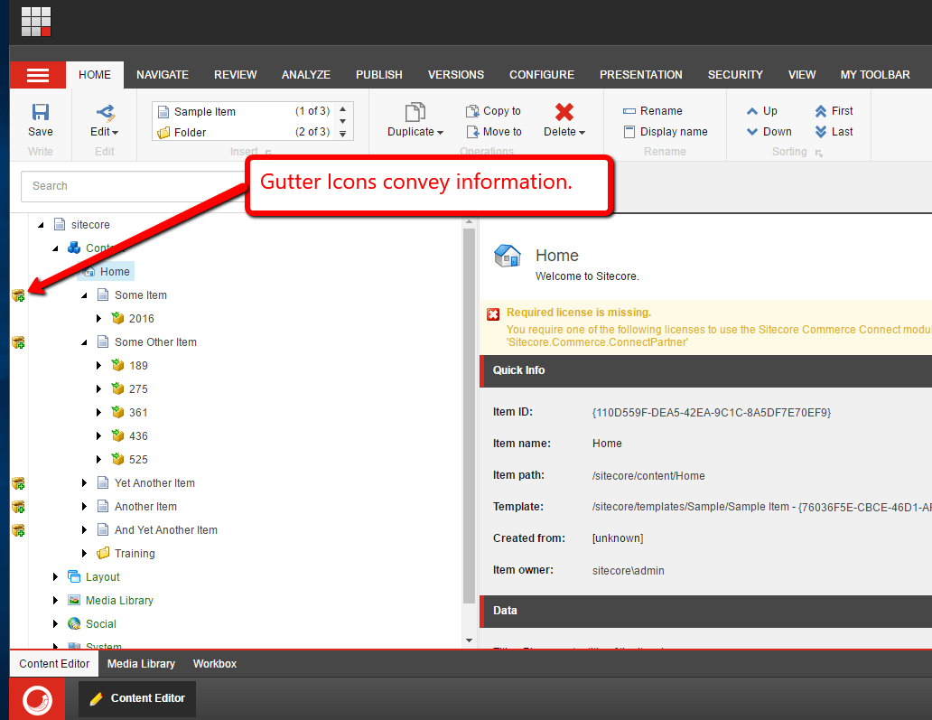
Task: Click the gutter icon beside Some Other Item
Action: tap(18, 342)
